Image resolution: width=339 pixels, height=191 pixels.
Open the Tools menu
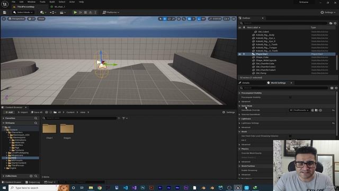pyautogui.click(x=42, y=2)
